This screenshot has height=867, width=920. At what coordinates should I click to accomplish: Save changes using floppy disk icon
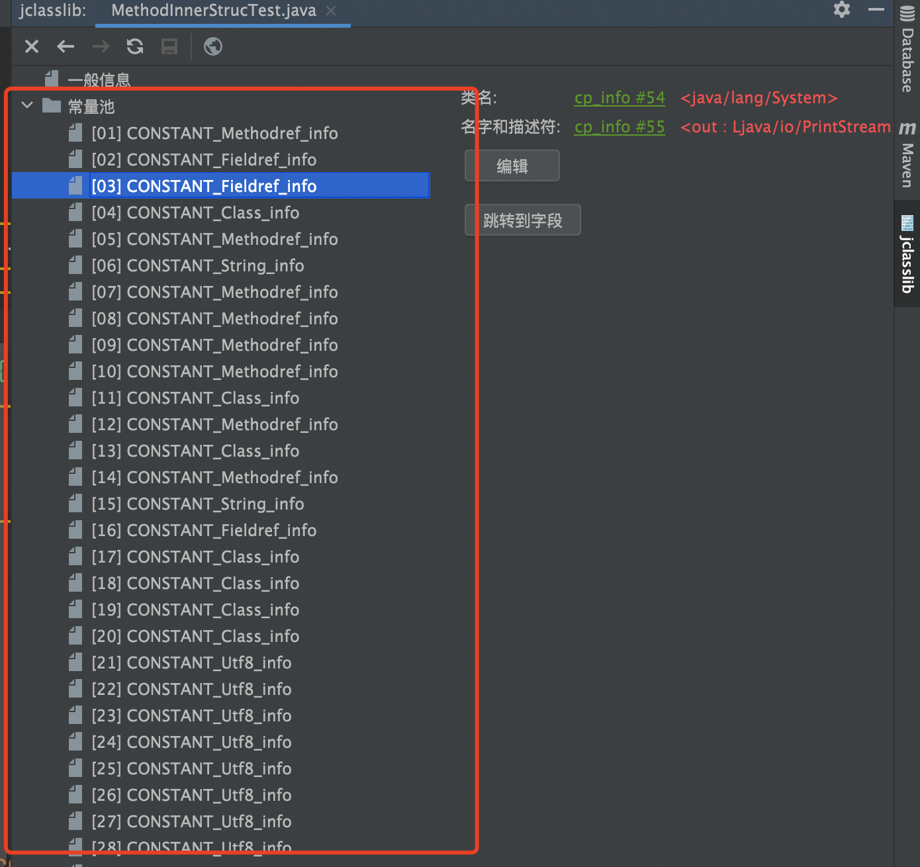pos(169,46)
